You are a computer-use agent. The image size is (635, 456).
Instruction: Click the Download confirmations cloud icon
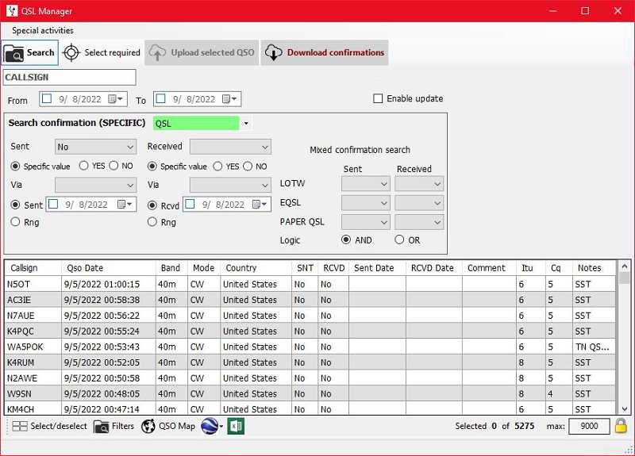click(x=273, y=52)
